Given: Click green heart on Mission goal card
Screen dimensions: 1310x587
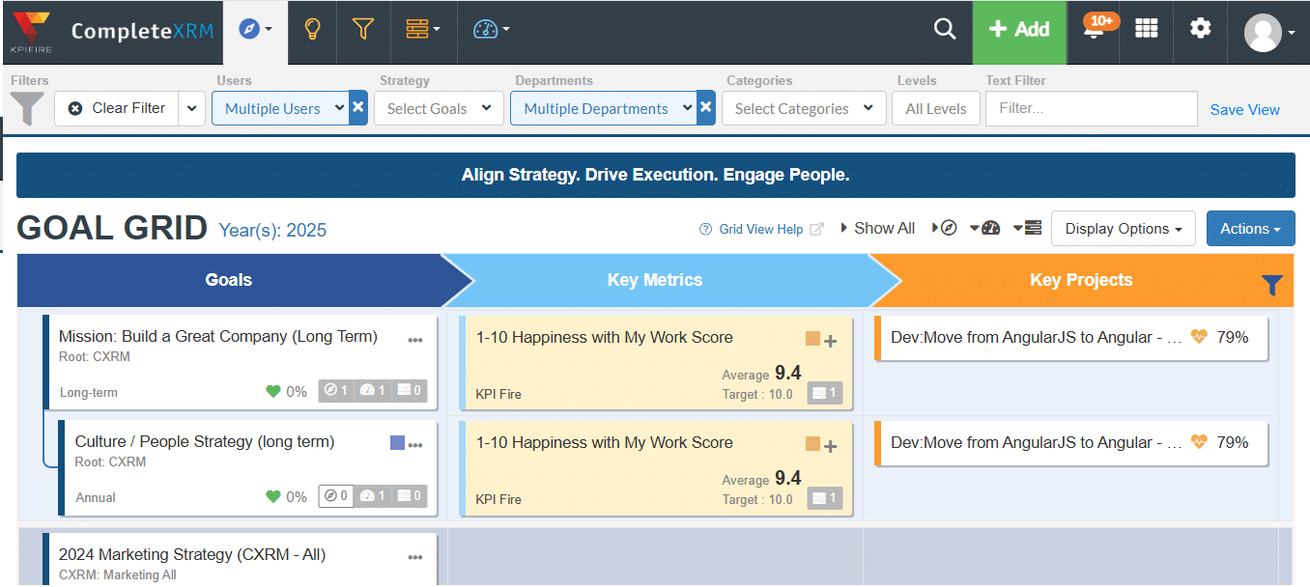Looking at the screenshot, I should coord(273,391).
